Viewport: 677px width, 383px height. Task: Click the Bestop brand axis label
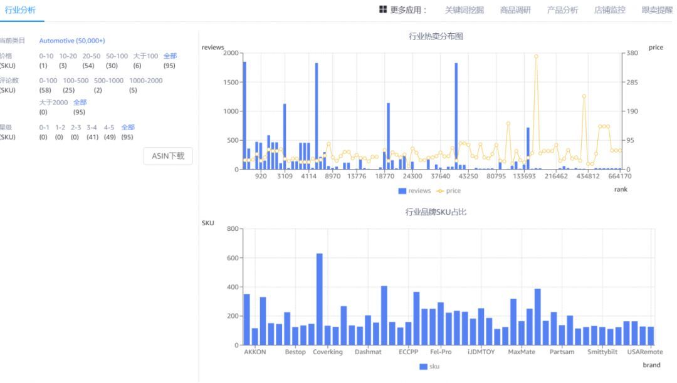tap(295, 352)
